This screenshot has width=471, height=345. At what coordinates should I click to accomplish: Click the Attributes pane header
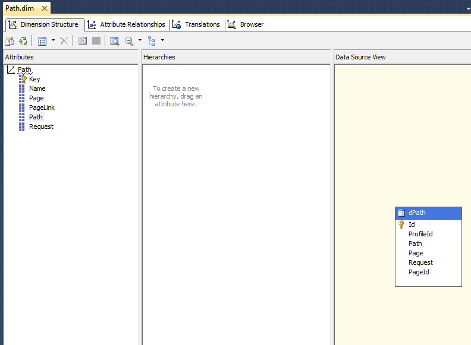pyautogui.click(x=71, y=57)
